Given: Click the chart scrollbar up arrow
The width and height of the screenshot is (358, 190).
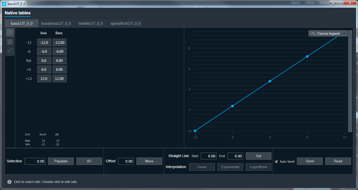Looking at the screenshot, I should [350, 33].
